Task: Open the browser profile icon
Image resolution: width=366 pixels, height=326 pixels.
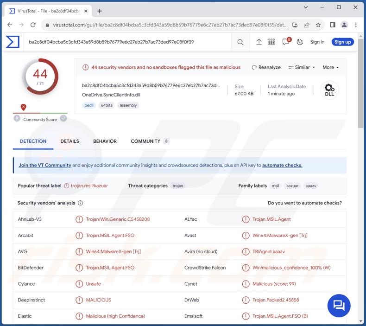Action: point(344,25)
